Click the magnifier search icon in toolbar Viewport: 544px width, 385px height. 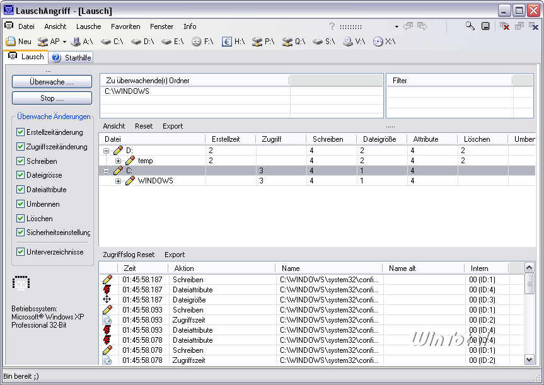470,26
